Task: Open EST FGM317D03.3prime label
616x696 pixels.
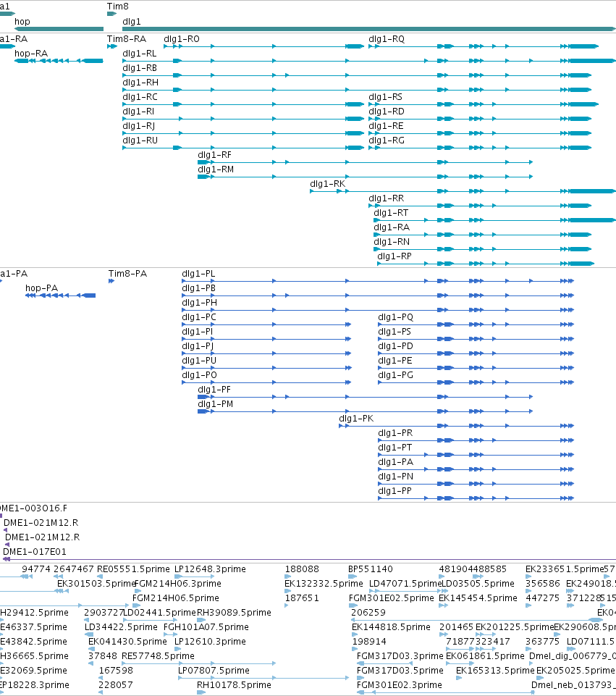Action: tap(400, 656)
